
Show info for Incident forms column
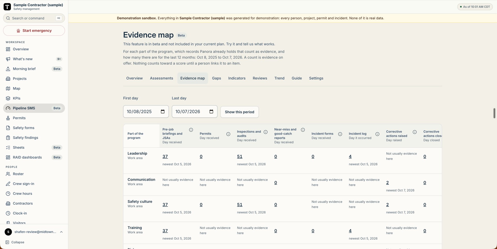340,134
